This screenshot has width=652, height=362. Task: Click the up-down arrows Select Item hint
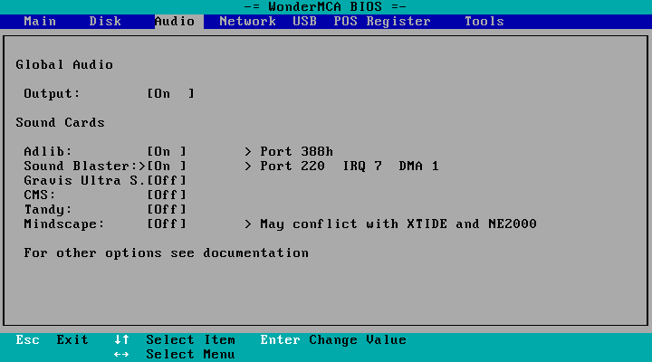(175, 340)
